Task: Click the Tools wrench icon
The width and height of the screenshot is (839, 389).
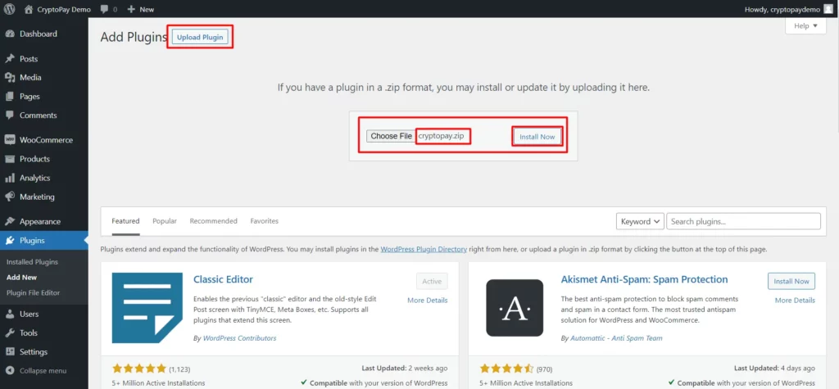Action: 10,332
